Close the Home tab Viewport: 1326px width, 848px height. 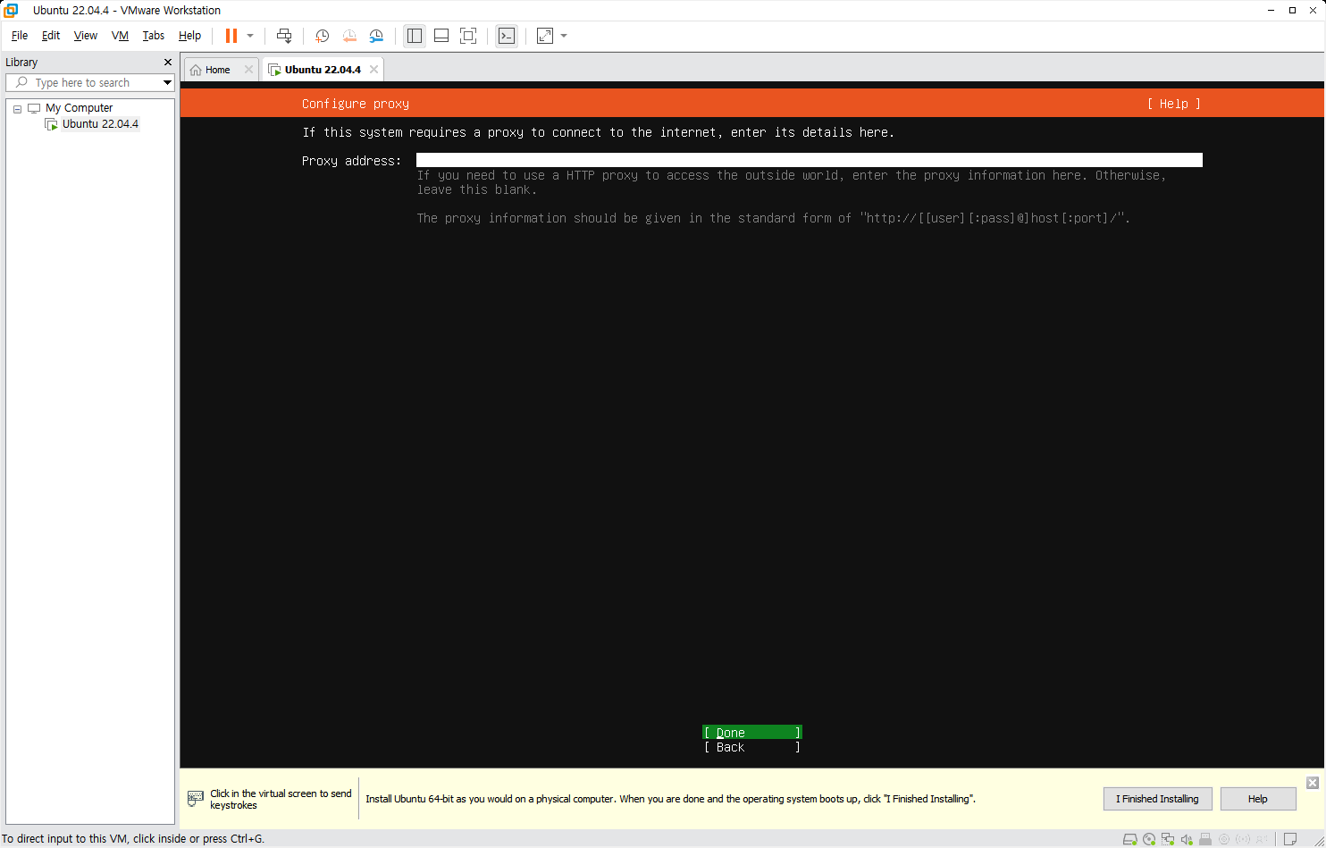tap(249, 70)
